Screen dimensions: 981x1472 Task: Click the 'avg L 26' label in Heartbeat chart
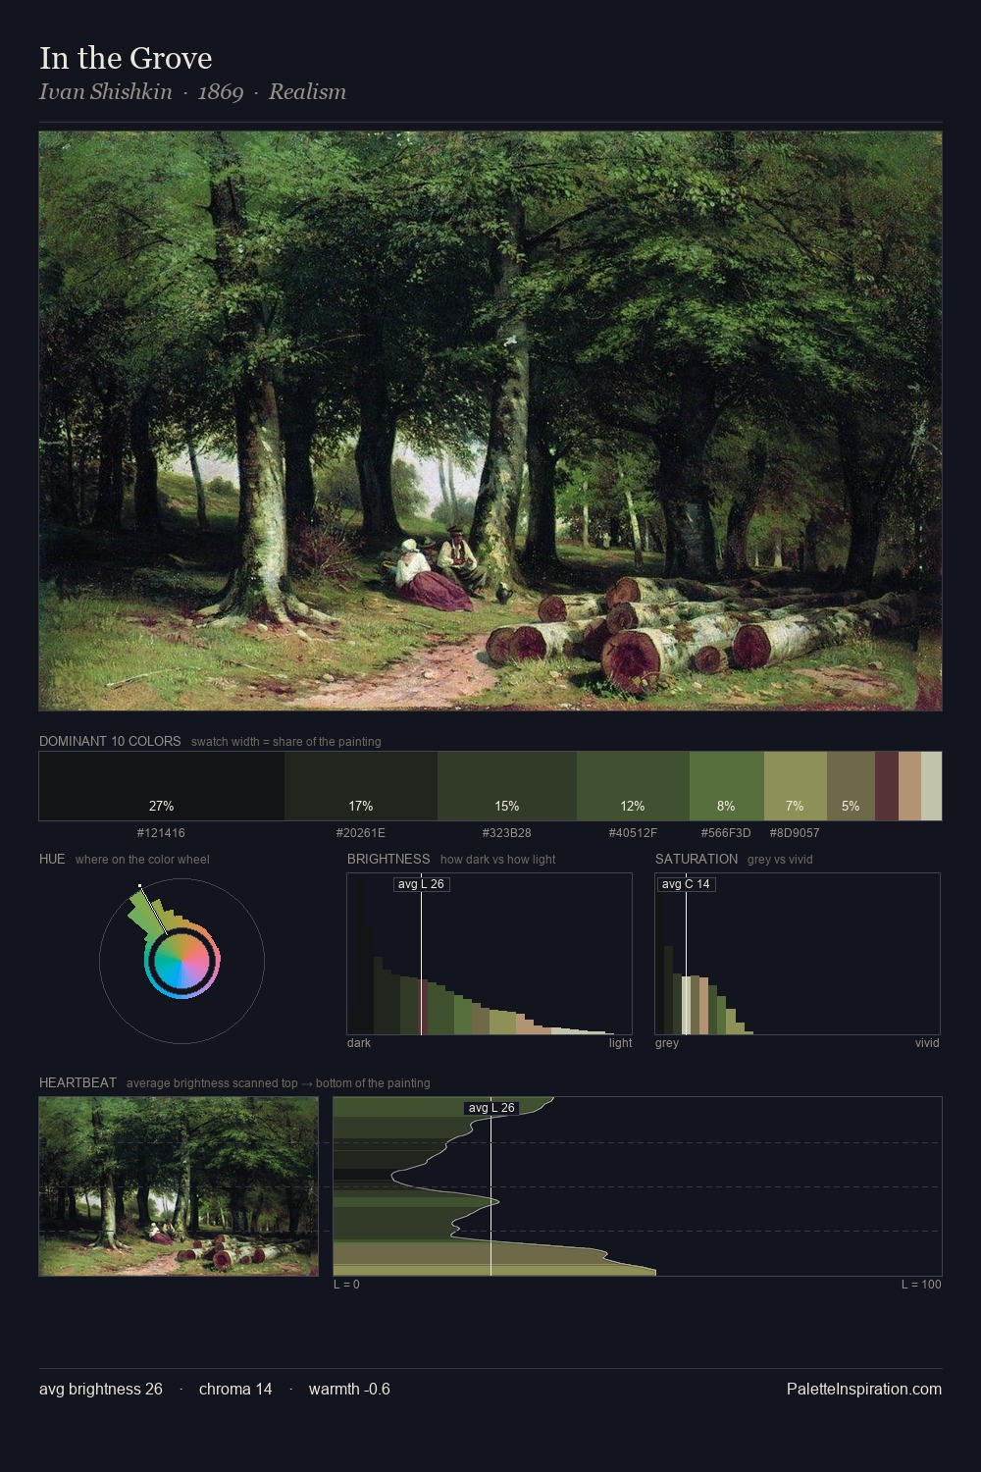(491, 1108)
